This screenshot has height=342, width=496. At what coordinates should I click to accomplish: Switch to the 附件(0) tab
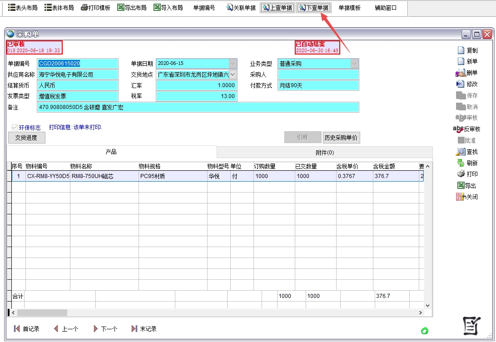click(324, 152)
